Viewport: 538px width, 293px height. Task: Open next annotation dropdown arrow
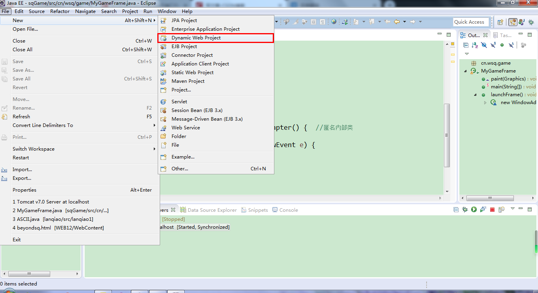pyautogui.click(x=364, y=22)
